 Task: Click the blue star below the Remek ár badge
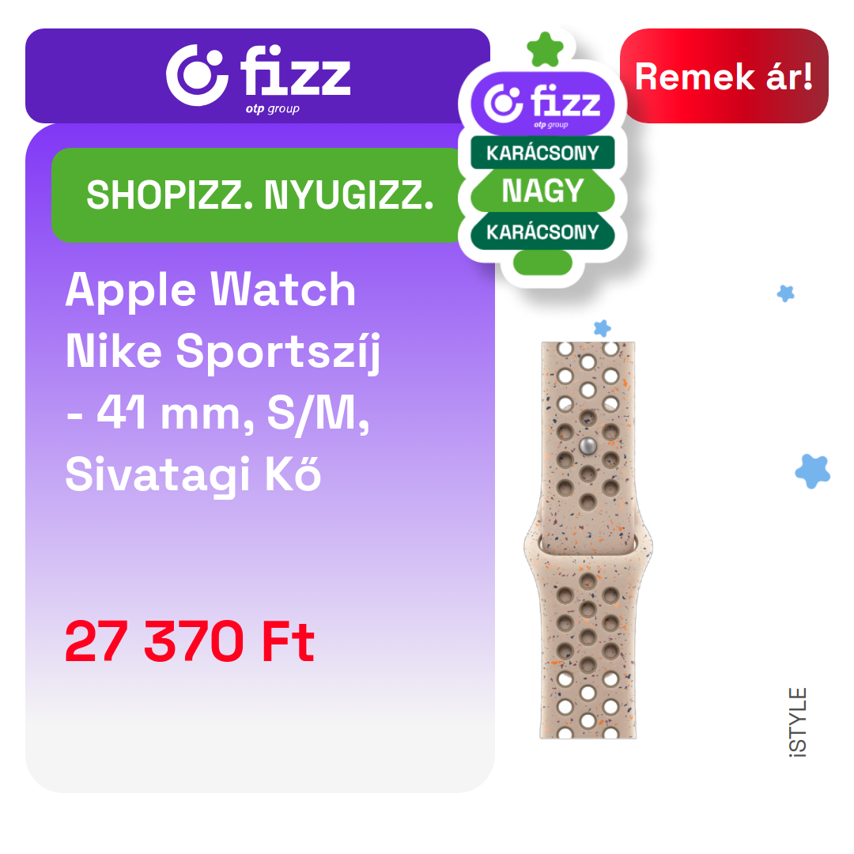coord(785,293)
